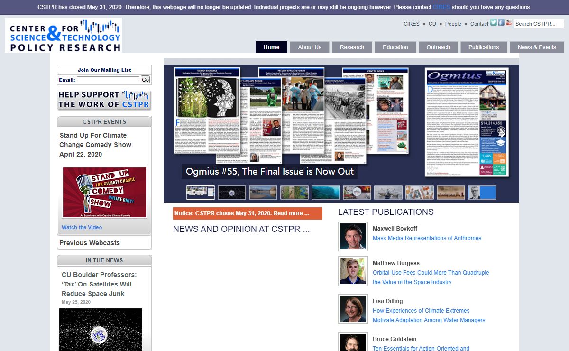The image size is (569, 351).
Task: Click the Go button for mailing list
Action: tap(145, 80)
